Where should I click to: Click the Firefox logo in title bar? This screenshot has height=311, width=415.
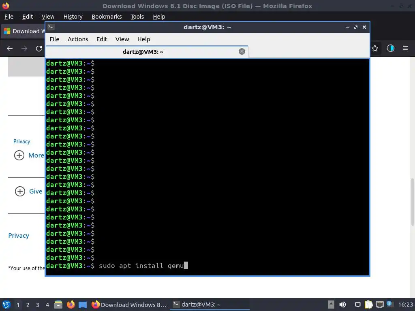6,6
